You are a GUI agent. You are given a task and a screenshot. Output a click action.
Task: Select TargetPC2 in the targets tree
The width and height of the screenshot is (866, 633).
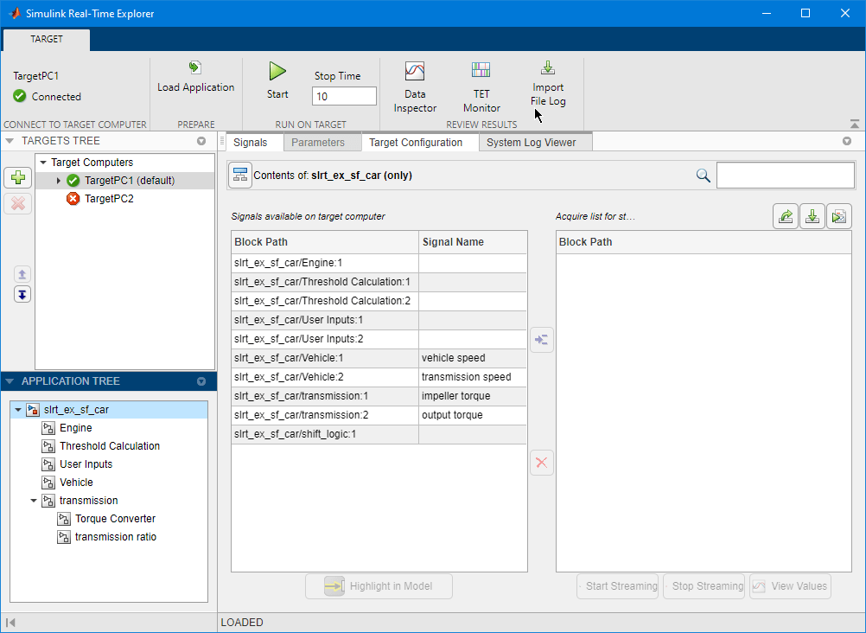(109, 199)
